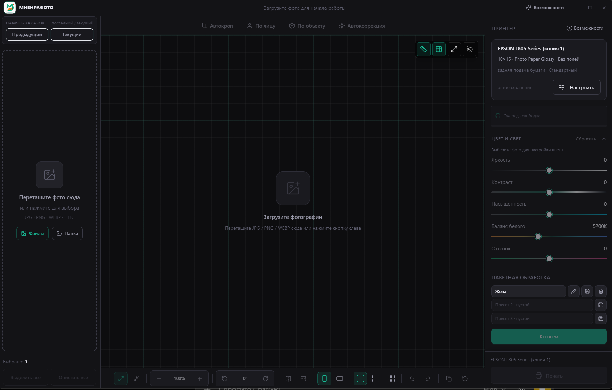The height and width of the screenshot is (390, 612).
Task: Open Возможности in the printer panel
Action: [x=585, y=28]
